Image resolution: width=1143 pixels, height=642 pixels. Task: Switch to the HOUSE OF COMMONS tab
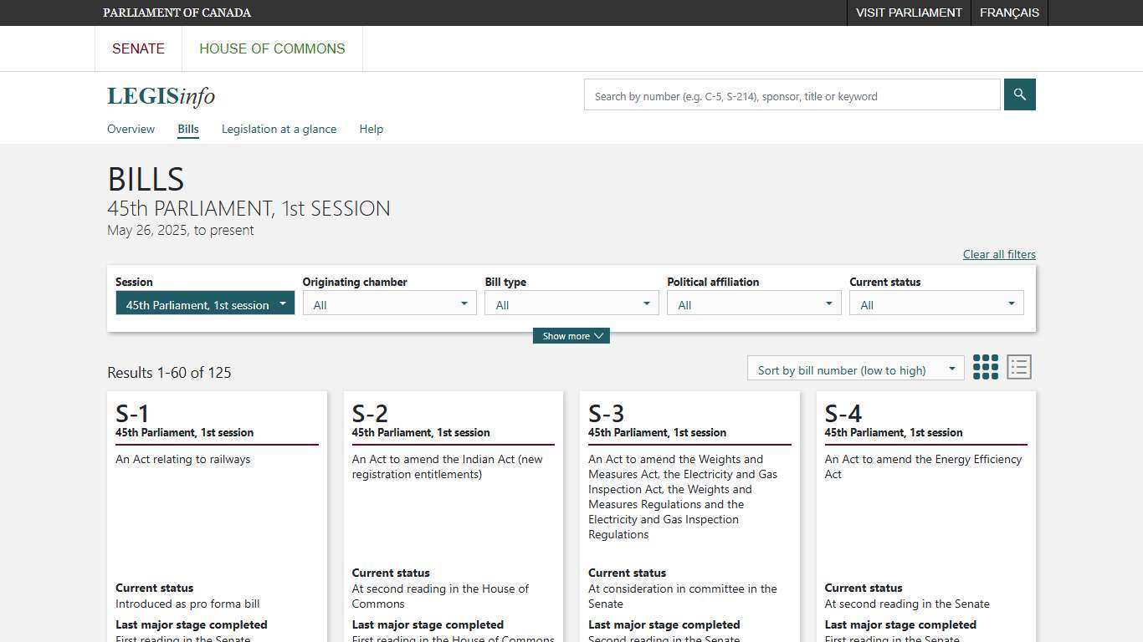coord(272,48)
